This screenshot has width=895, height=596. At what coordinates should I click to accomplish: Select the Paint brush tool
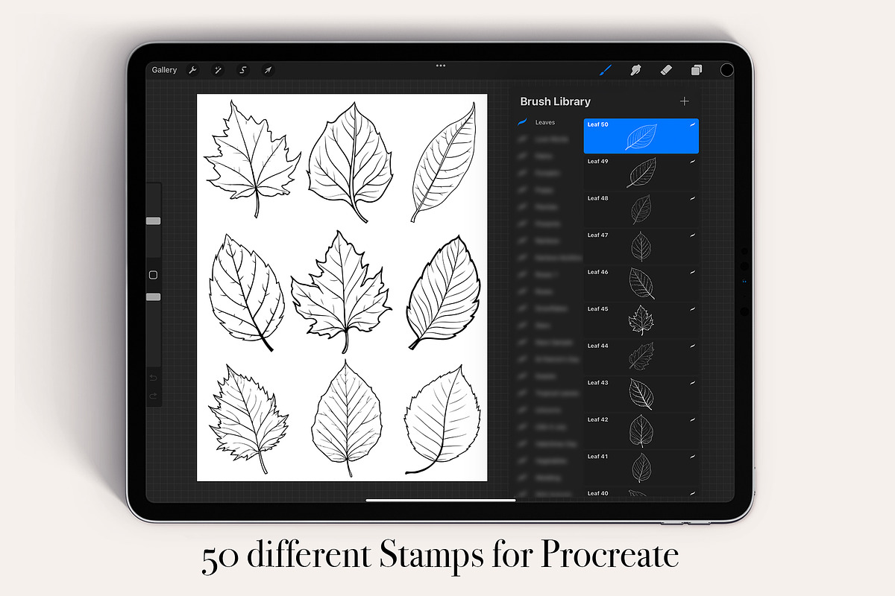point(606,70)
